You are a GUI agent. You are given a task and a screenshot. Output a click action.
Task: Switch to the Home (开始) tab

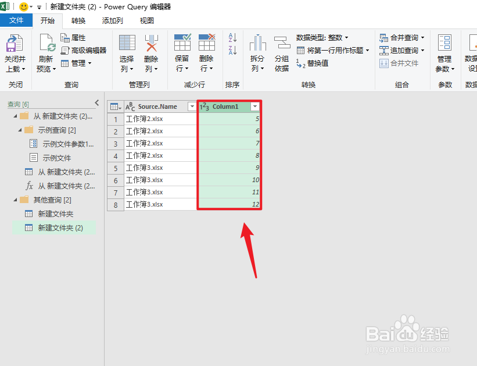[48, 20]
